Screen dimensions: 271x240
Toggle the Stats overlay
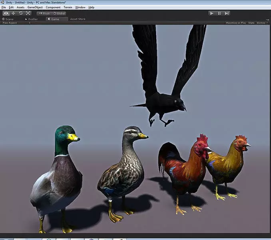point(251,23)
